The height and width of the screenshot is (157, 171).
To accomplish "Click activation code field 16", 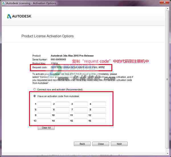I will 99,121.
